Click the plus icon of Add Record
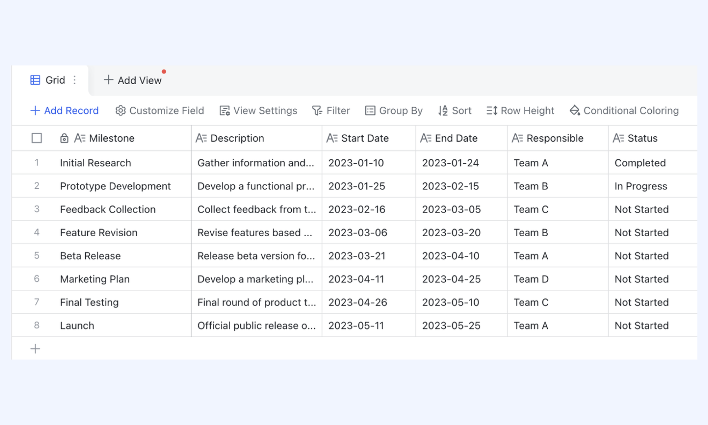Image resolution: width=708 pixels, height=425 pixels. pos(35,110)
